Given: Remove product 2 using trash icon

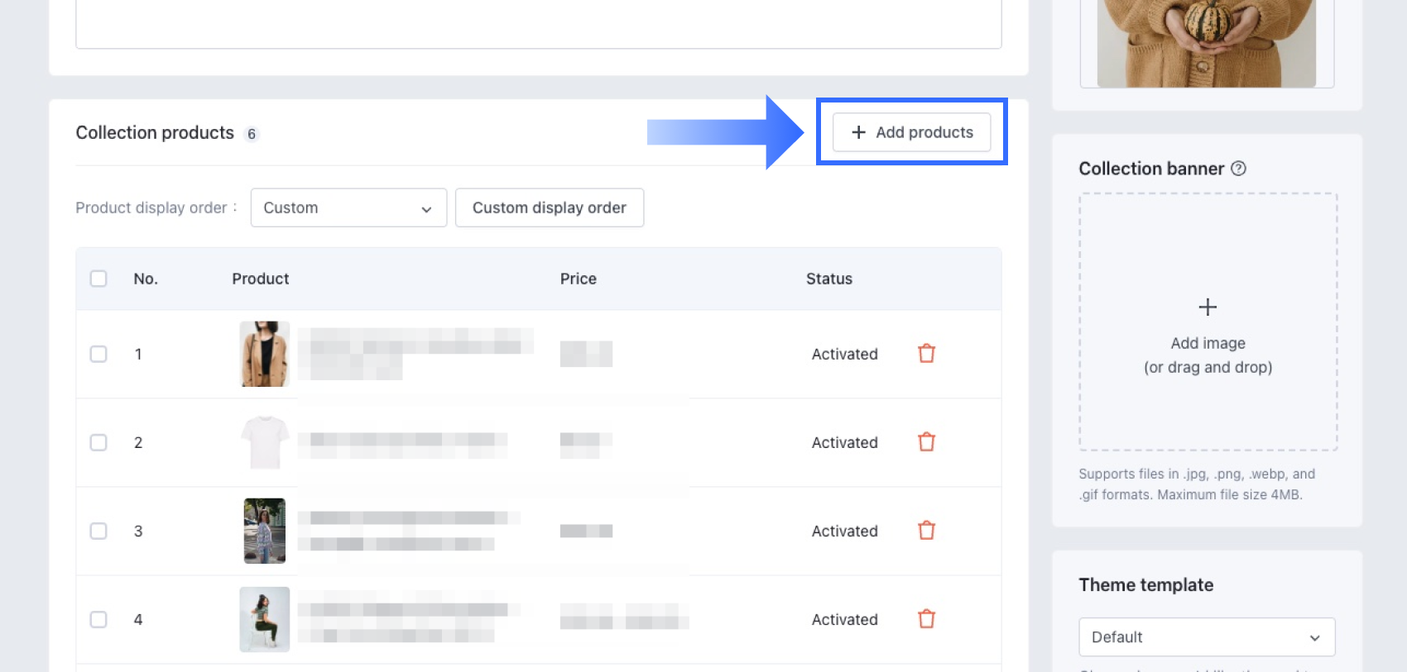Looking at the screenshot, I should (926, 442).
